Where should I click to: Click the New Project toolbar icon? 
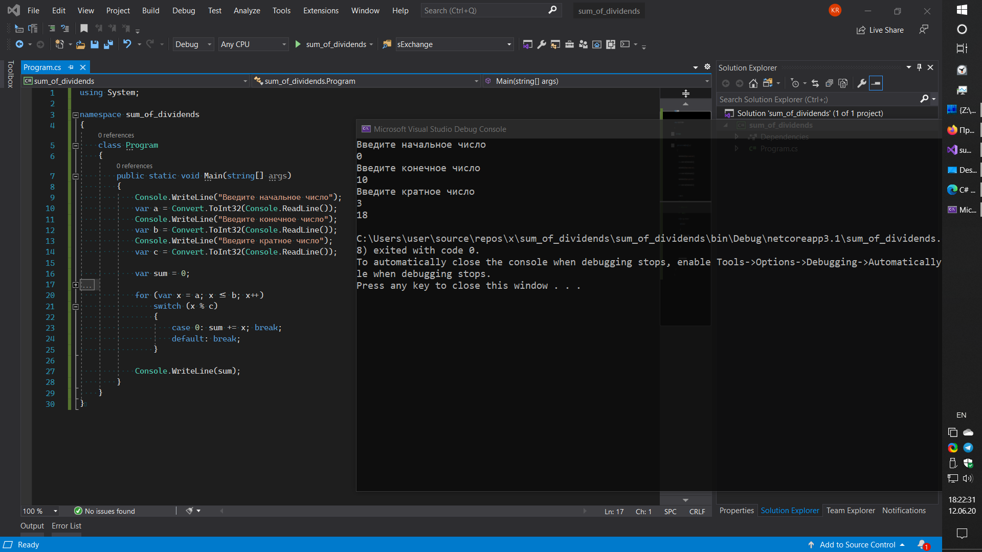[x=59, y=44]
